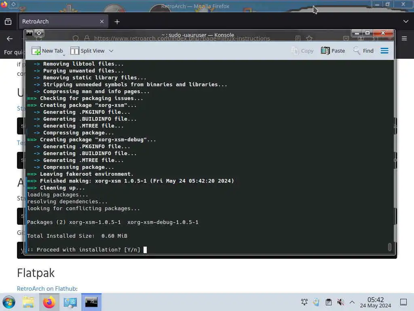
Task: Click the Konsole window pin icon
Action: point(39,33)
